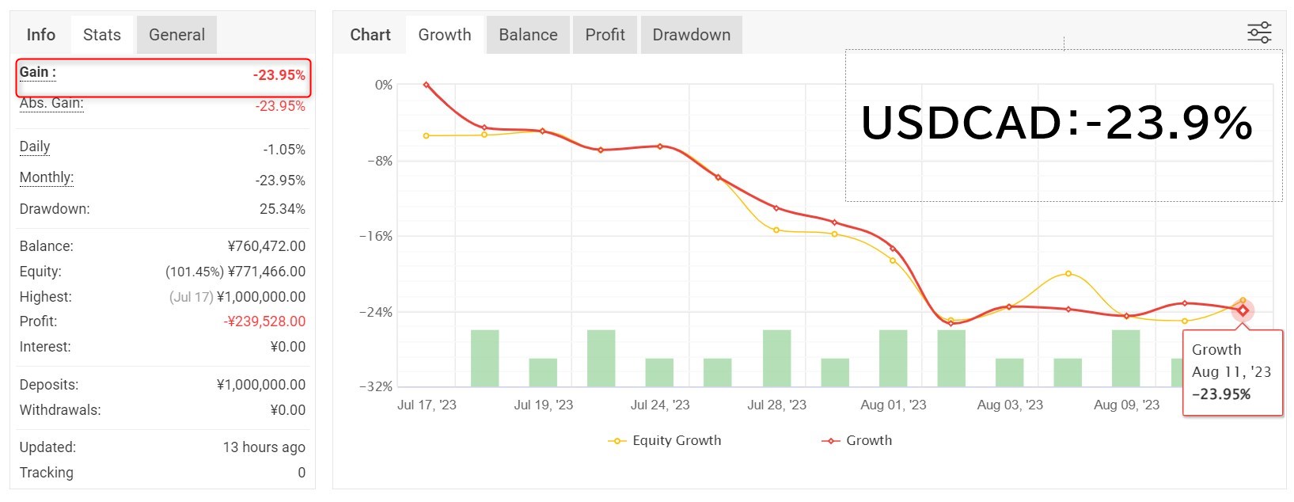The width and height of the screenshot is (1294, 502).
Task: Open the General tab
Action: pyautogui.click(x=176, y=35)
